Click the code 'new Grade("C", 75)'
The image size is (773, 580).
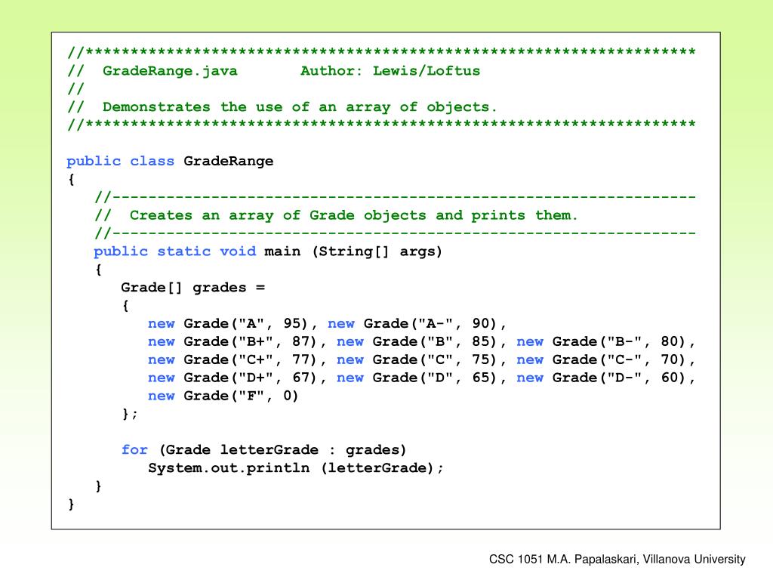click(417, 359)
